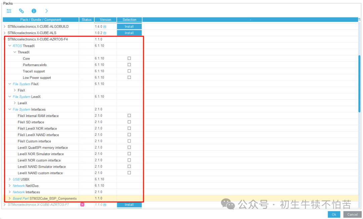Viewport: 363px width, 219px height.
Task: Click the magenta chip status icon for AZRTOS-F7
Action: coord(82,205)
